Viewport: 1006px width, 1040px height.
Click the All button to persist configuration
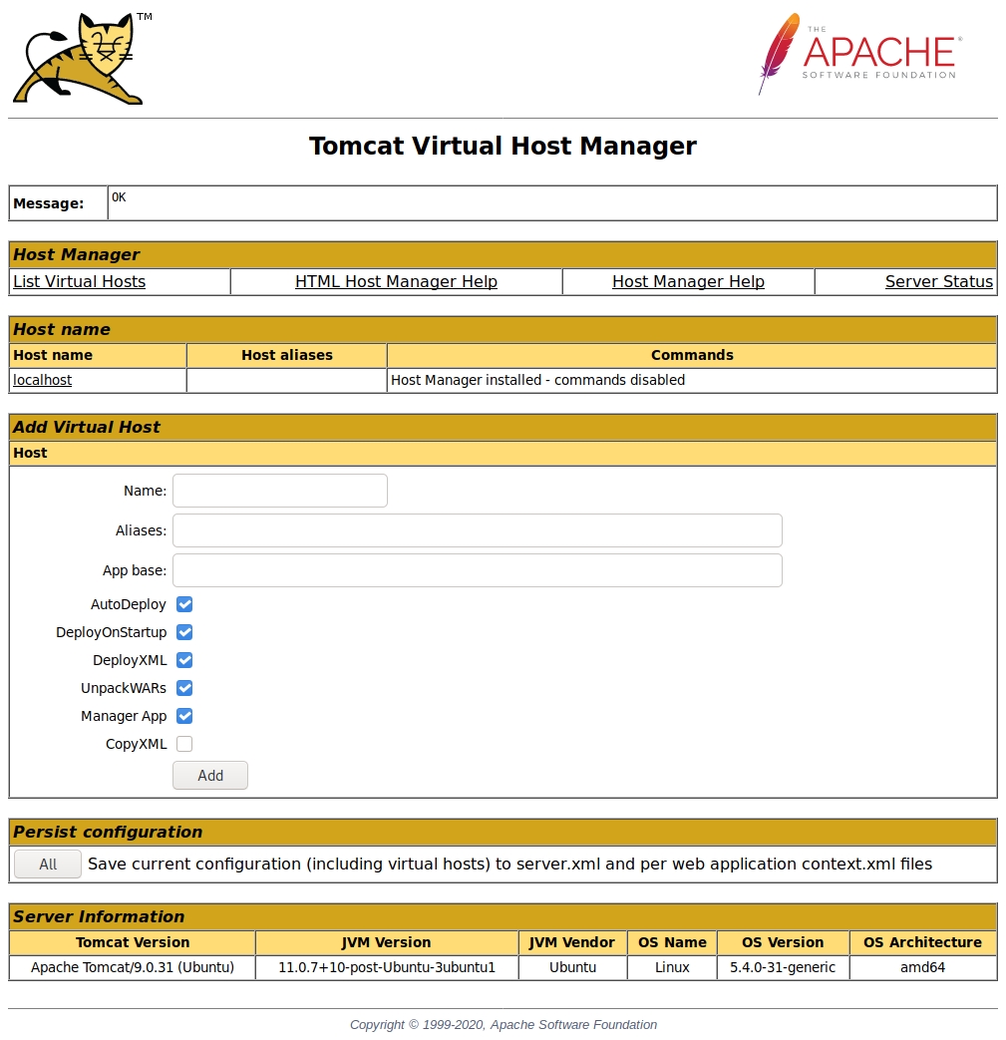48,865
